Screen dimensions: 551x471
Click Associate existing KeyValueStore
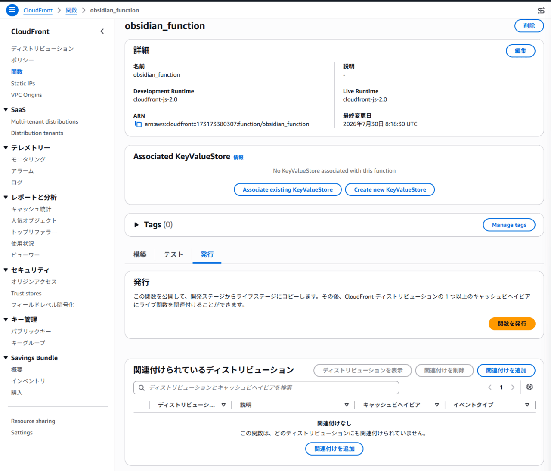pos(288,190)
